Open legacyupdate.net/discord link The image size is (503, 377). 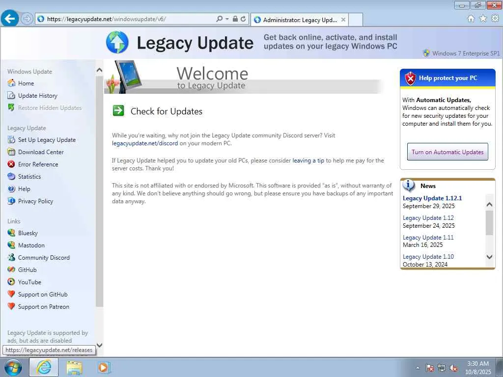(x=145, y=143)
